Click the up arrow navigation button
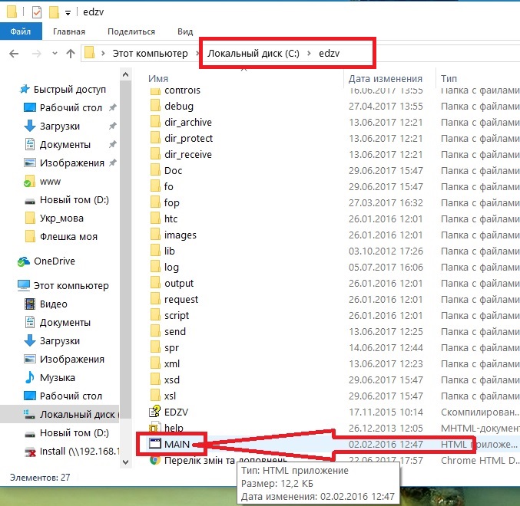The height and width of the screenshot is (506, 520). 71,54
